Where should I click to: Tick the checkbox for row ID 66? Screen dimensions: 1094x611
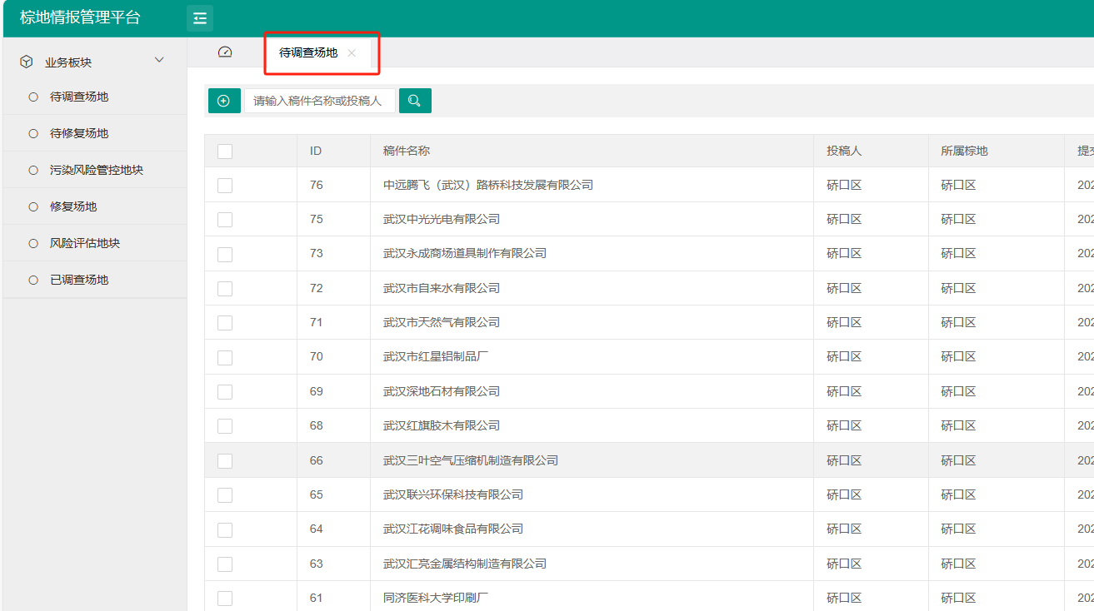coord(225,461)
